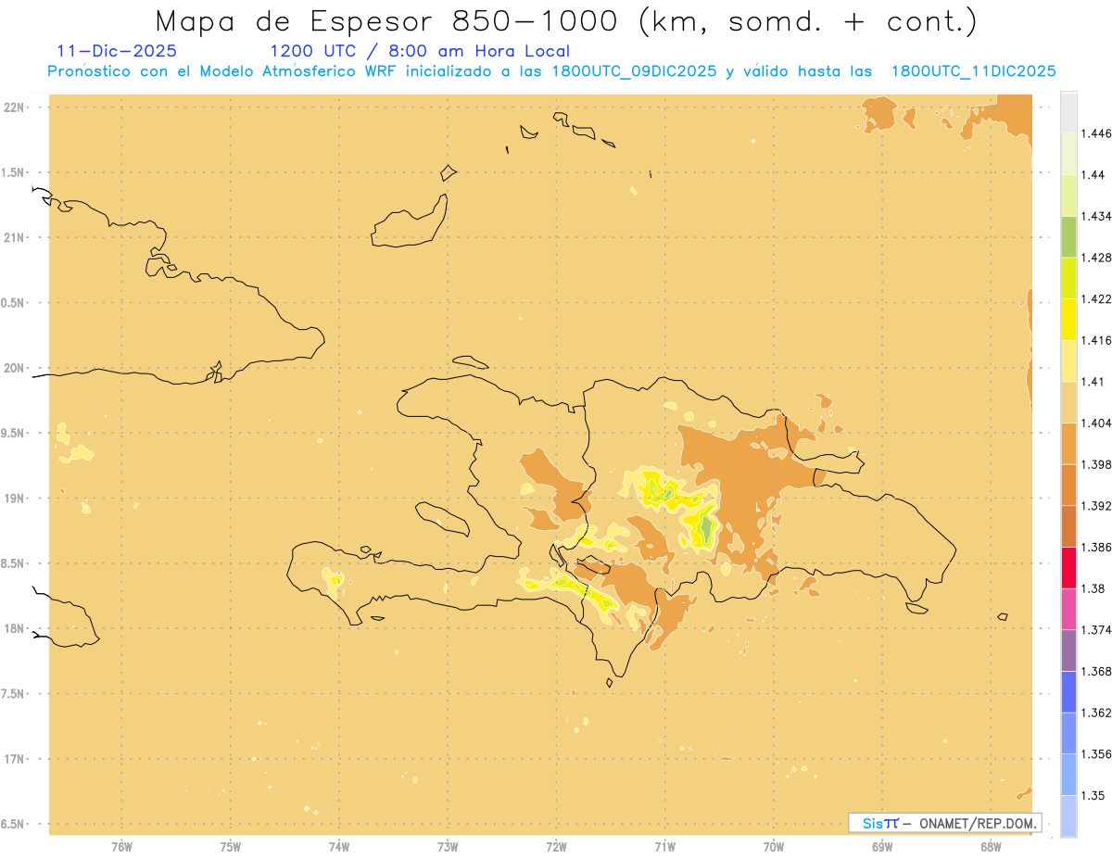Pick the red legend swatch between 1.38 and 1.386
Screen dimensions: 1112x859
point(1068,567)
